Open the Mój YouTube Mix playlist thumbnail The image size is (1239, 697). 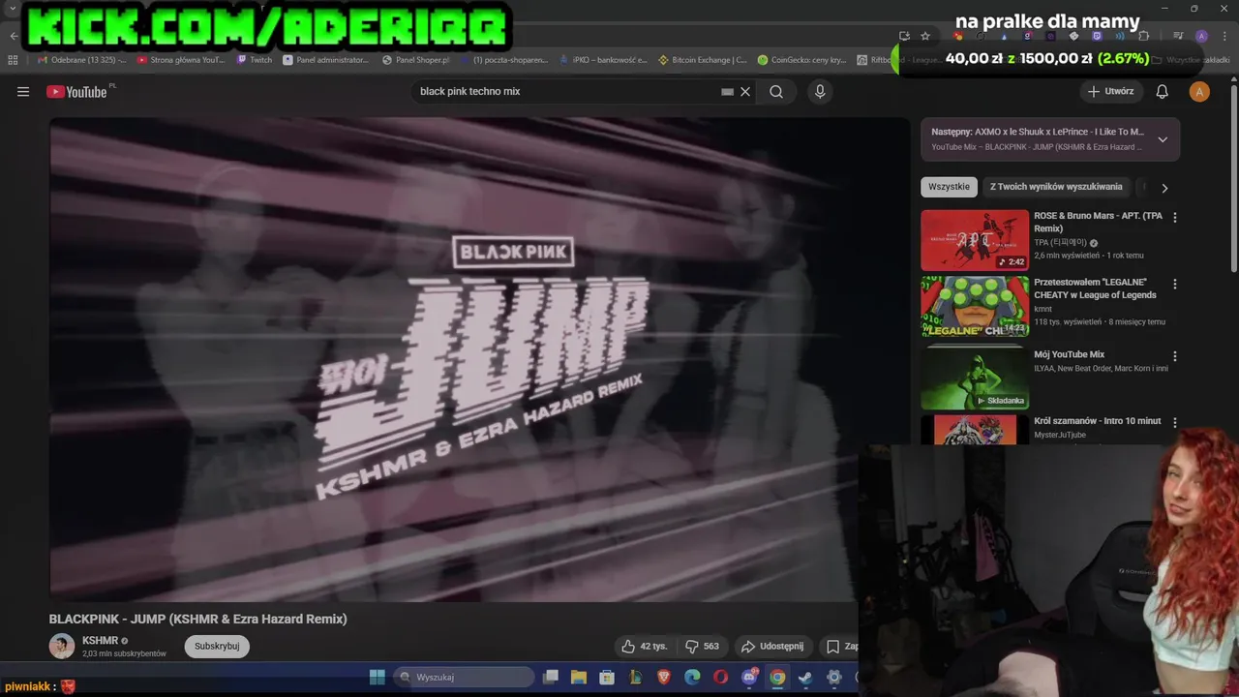coord(975,379)
